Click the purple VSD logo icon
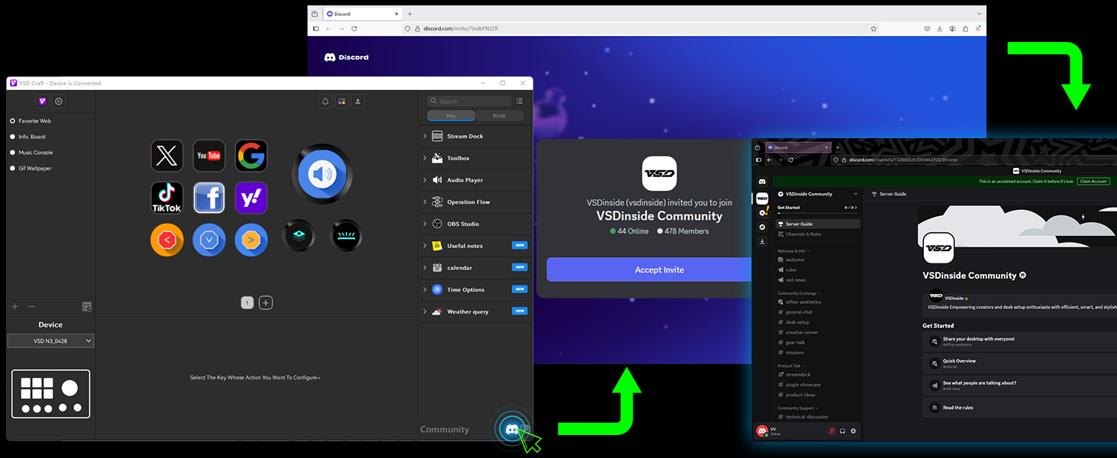Image resolution: width=1117 pixels, height=458 pixels. (x=42, y=101)
